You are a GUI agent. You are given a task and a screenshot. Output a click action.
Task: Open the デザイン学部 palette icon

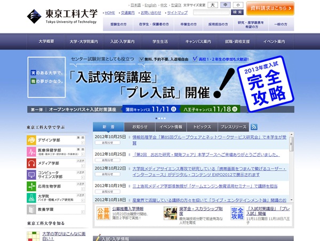[x=31, y=140]
